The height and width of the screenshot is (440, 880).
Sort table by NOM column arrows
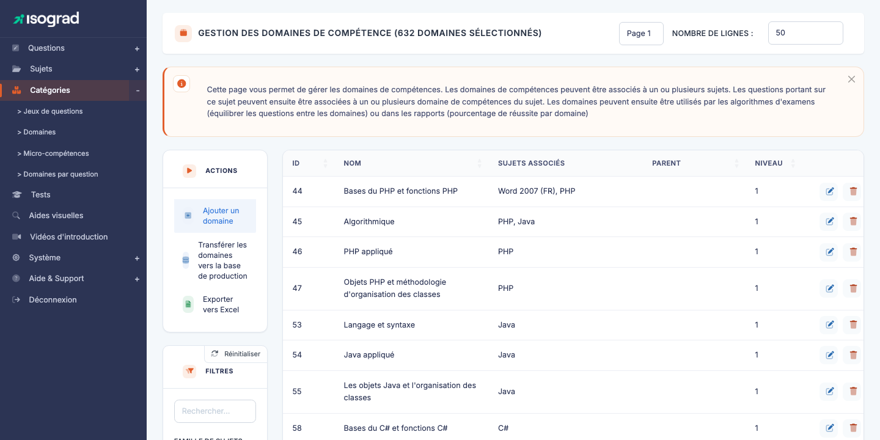coord(479,163)
